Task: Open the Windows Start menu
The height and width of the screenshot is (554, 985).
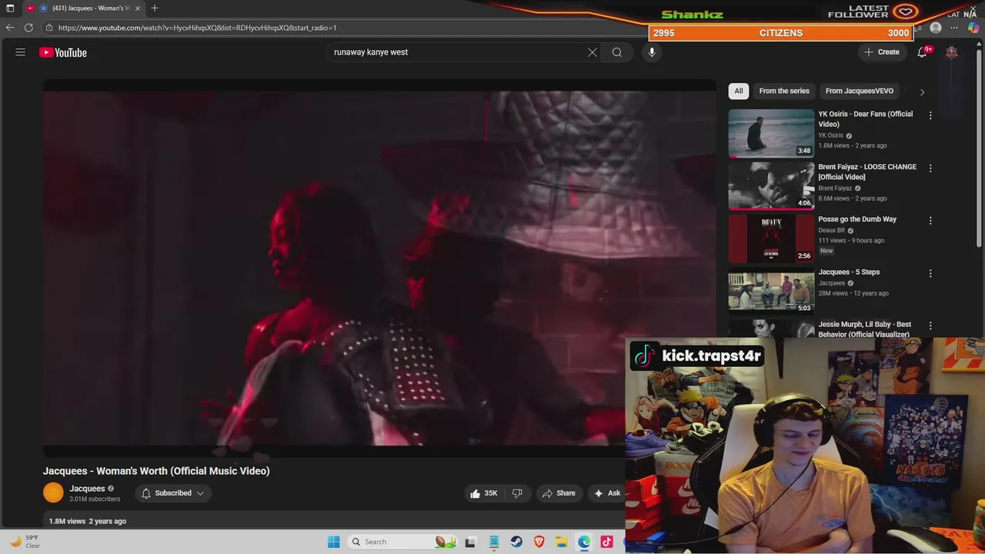Action: coord(334,542)
